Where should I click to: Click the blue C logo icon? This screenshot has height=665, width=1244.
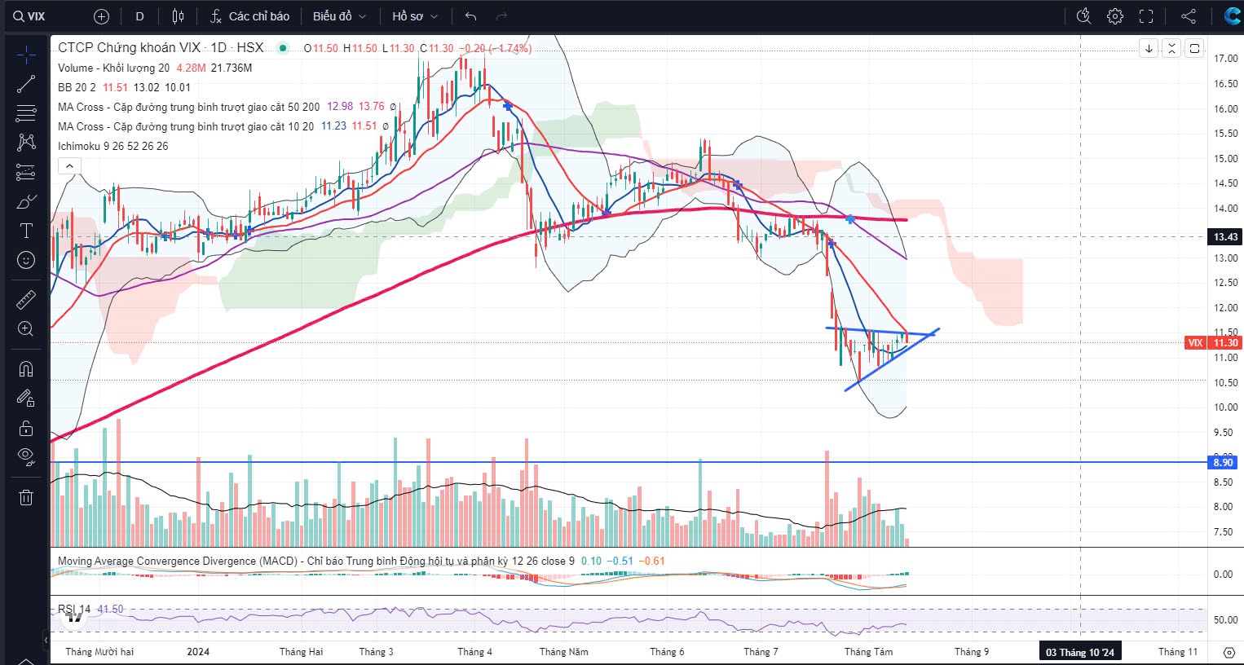(1232, 16)
